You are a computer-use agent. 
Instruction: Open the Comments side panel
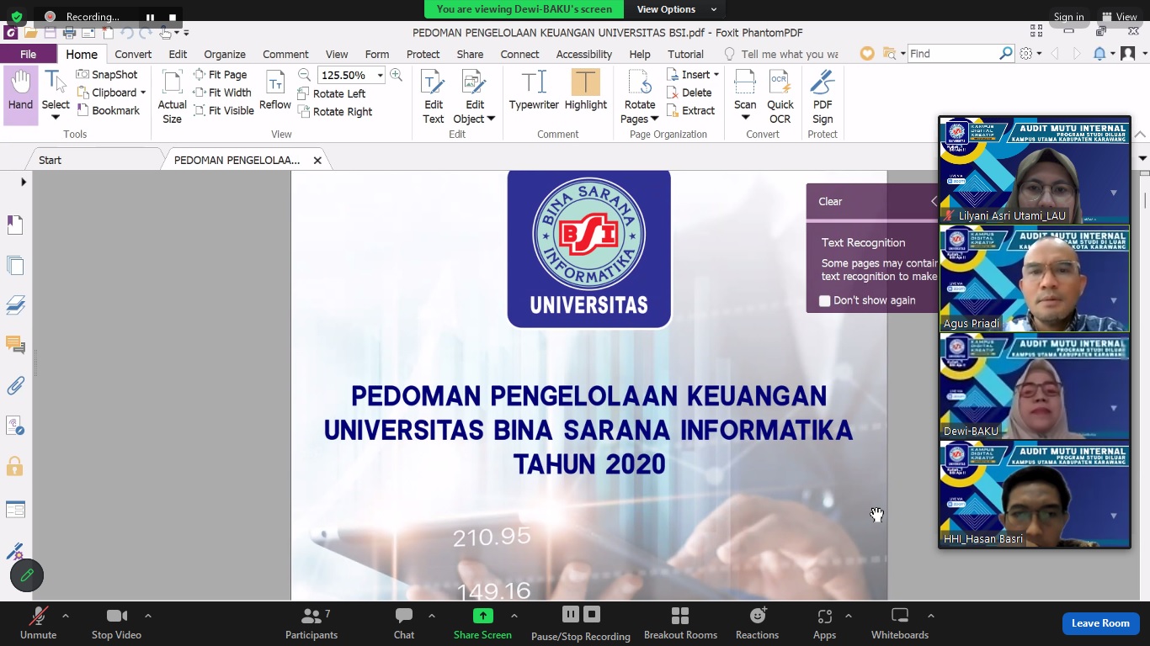[x=15, y=344]
